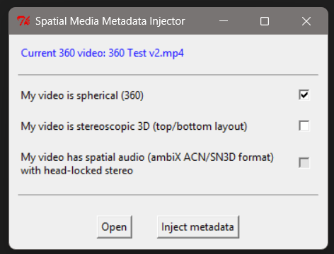Uncheck the spherical (360) checkbox
Image resolution: width=334 pixels, height=254 pixels.
[304, 95]
